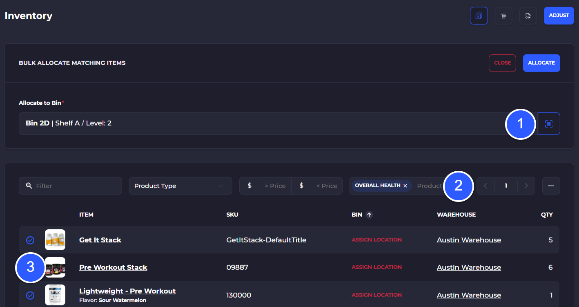Click quantity 5 in Get It Stack row
This screenshot has height=307, width=579.
point(550,240)
